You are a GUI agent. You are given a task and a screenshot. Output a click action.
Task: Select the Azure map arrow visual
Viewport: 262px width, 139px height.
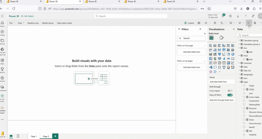click(224, 58)
